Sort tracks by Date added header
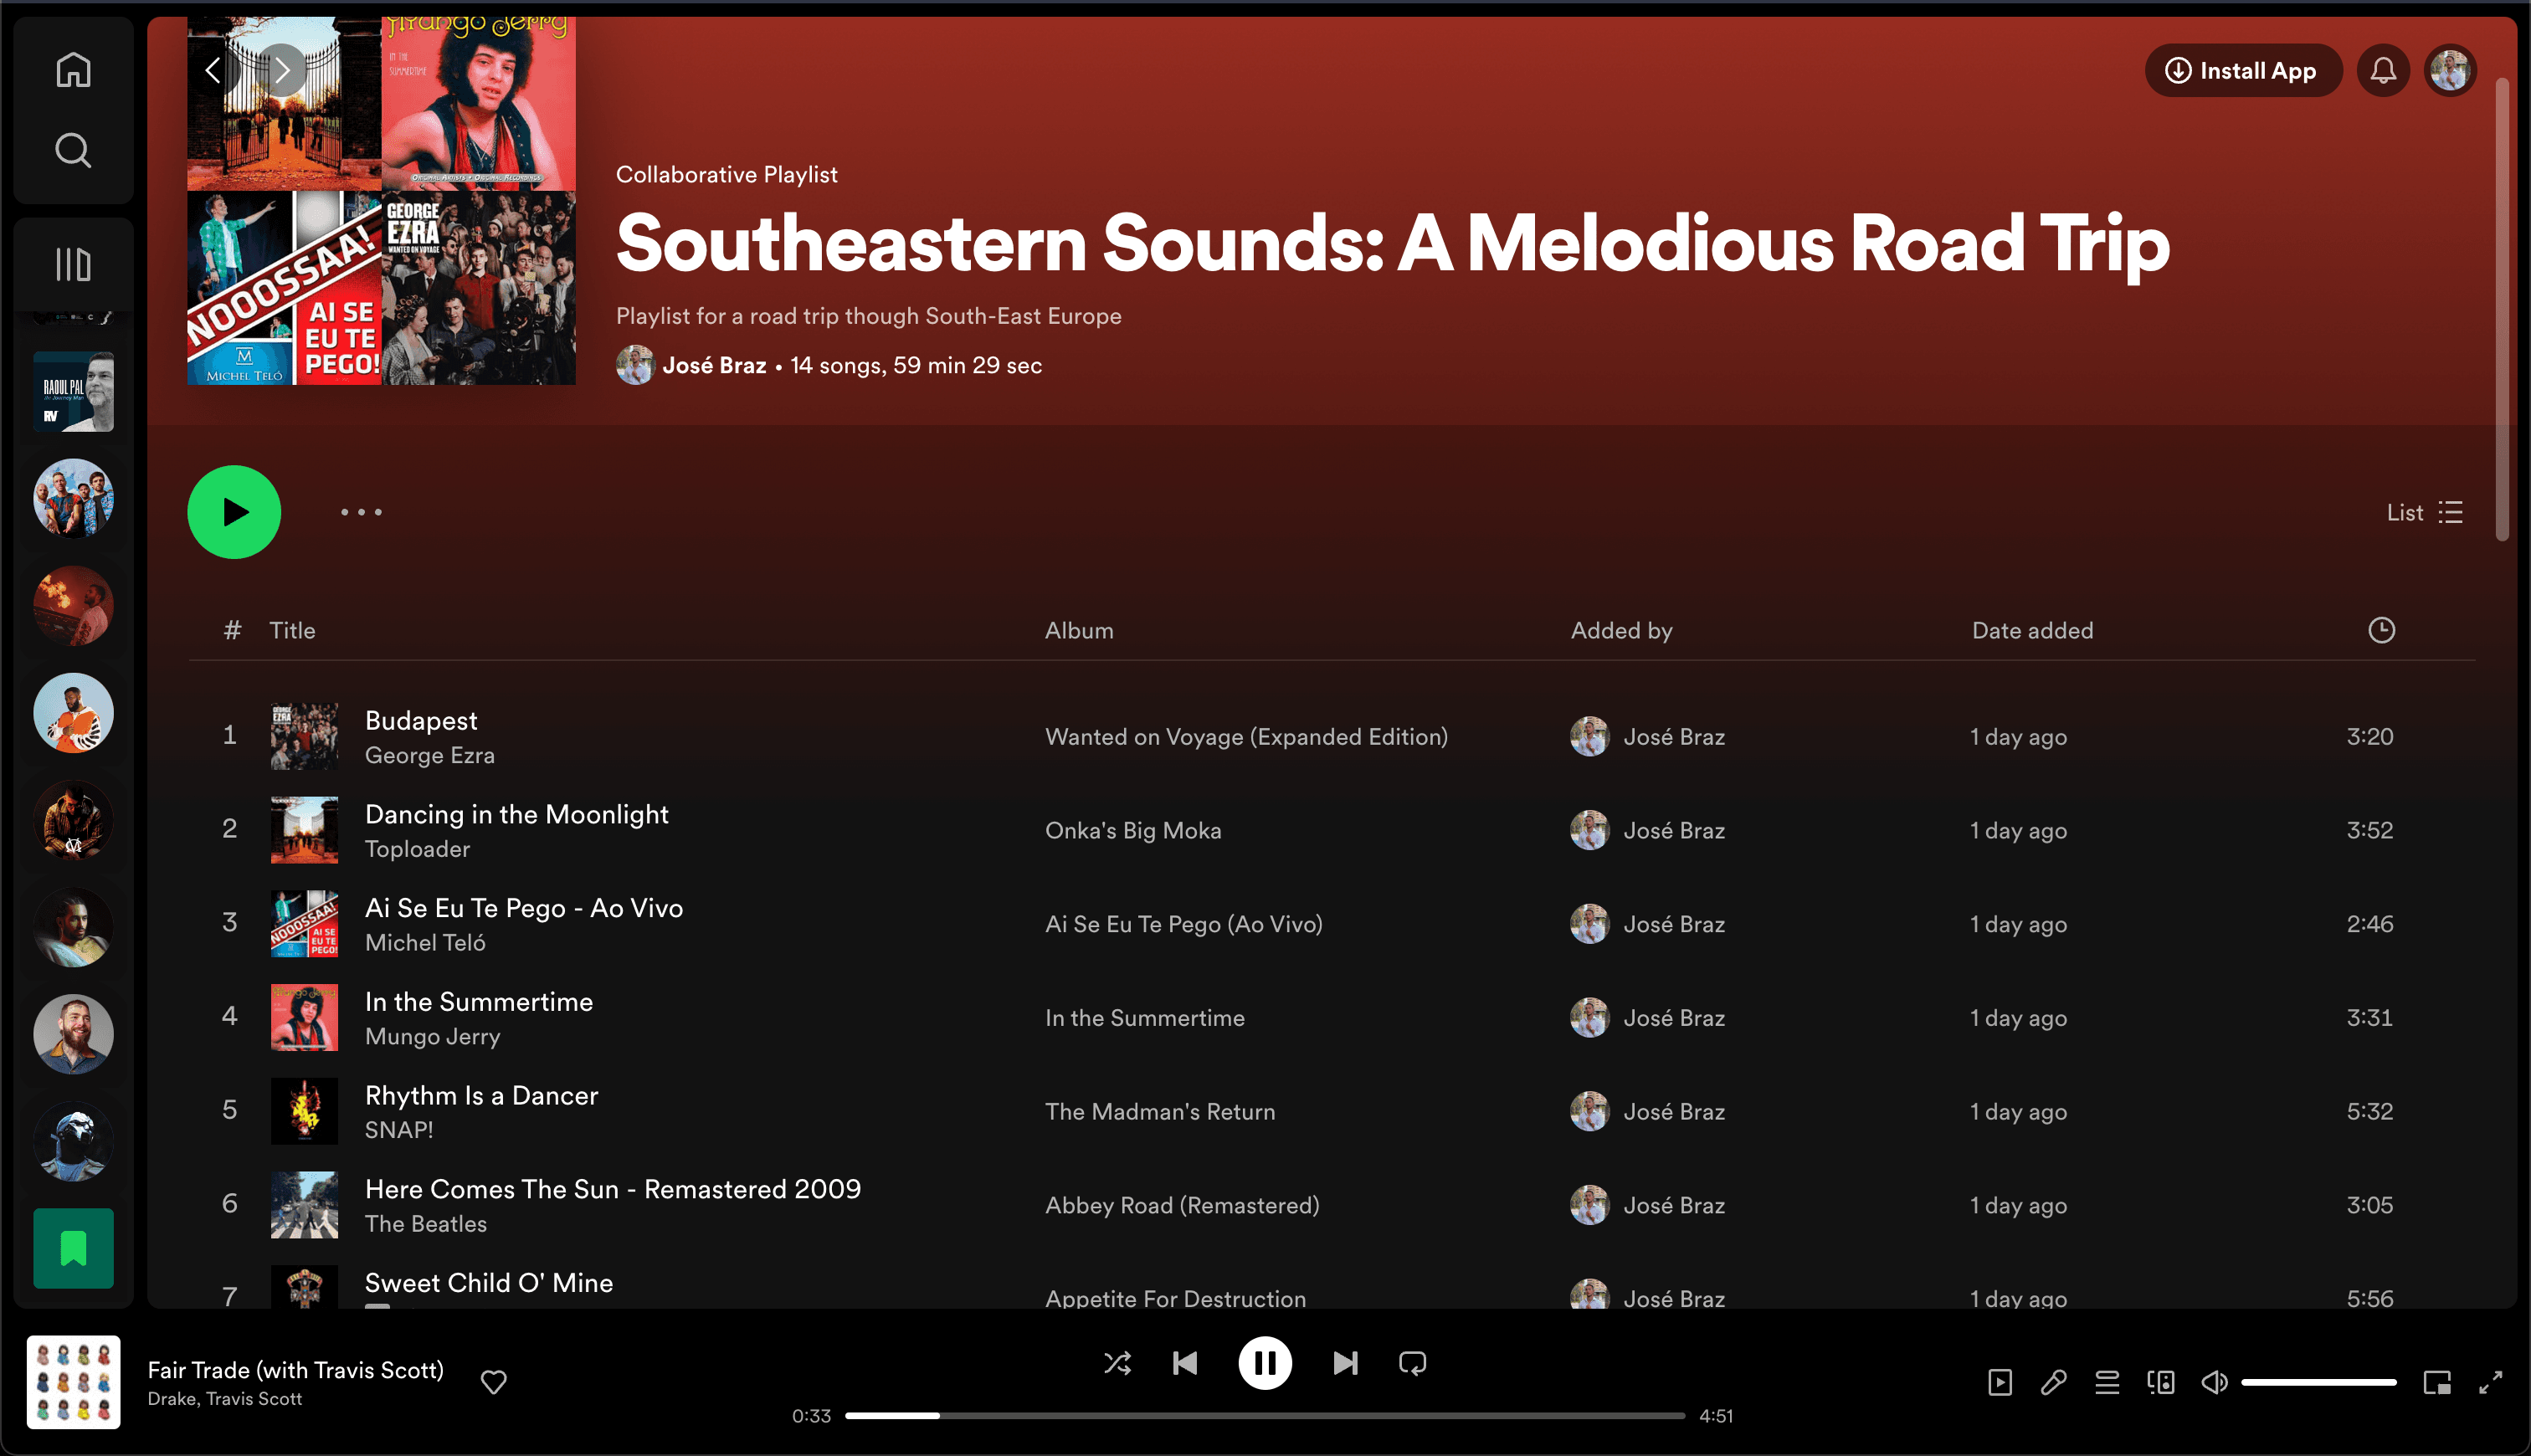This screenshot has width=2531, height=1456. pyautogui.click(x=2032, y=631)
